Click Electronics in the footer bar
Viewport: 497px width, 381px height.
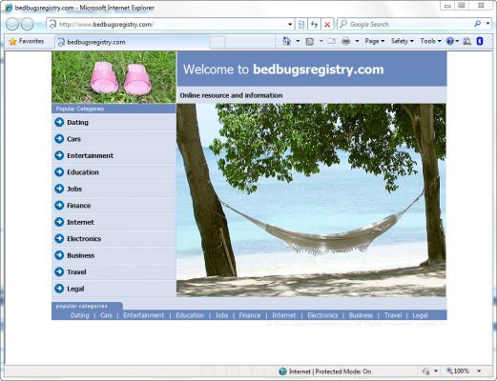tap(322, 315)
